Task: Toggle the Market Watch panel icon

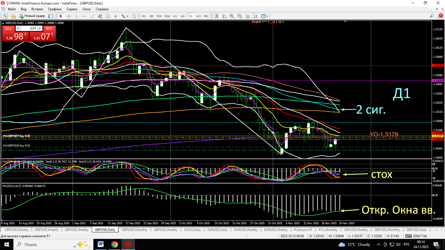Action: tap(51, 16)
